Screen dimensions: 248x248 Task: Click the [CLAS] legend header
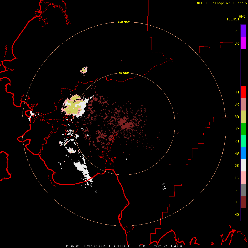point(233,19)
